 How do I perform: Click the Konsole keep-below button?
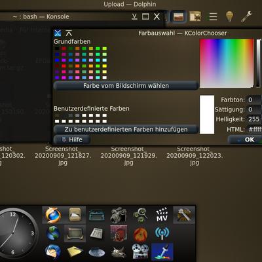point(134,16)
